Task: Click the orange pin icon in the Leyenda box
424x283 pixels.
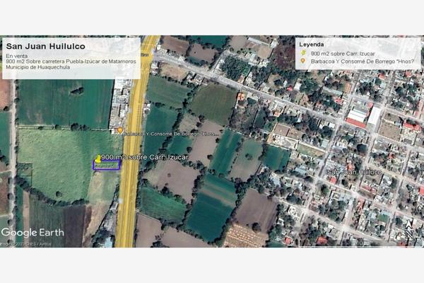Action: pyautogui.click(x=303, y=61)
